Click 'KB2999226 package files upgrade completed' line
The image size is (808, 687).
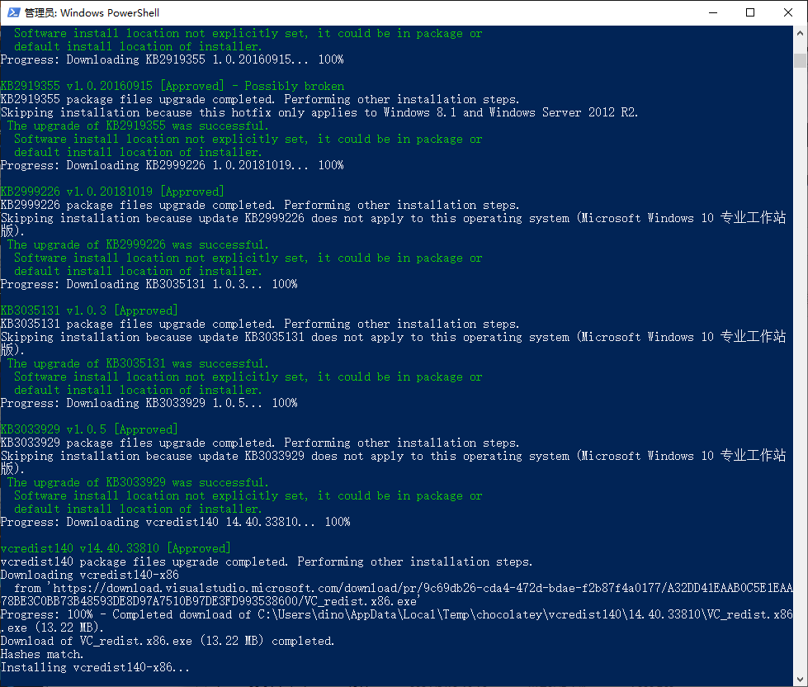point(260,205)
